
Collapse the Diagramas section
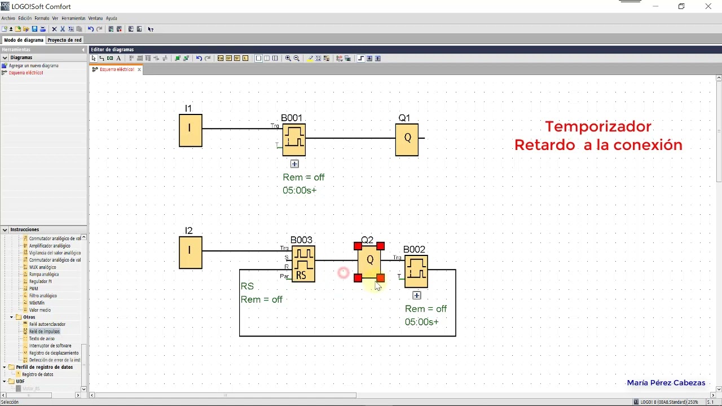pyautogui.click(x=5, y=58)
